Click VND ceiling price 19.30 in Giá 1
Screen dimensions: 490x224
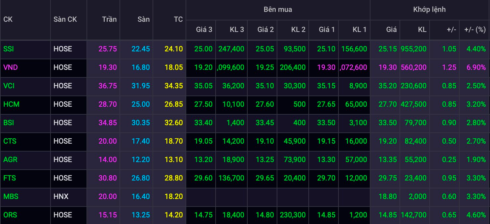[x=326, y=68]
